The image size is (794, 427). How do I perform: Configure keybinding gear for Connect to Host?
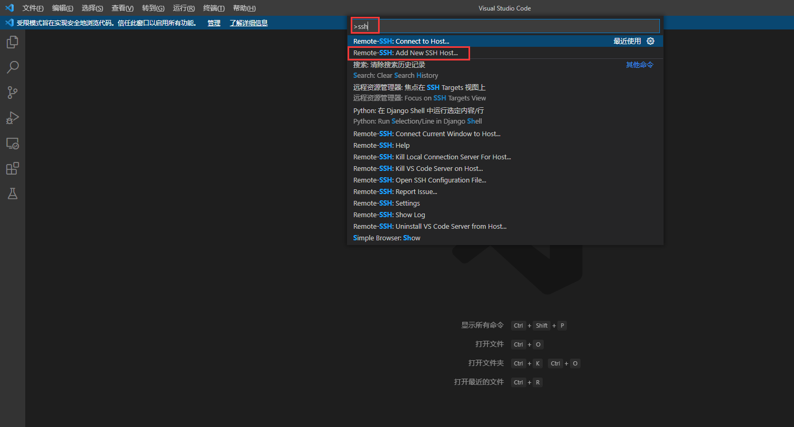click(x=650, y=41)
